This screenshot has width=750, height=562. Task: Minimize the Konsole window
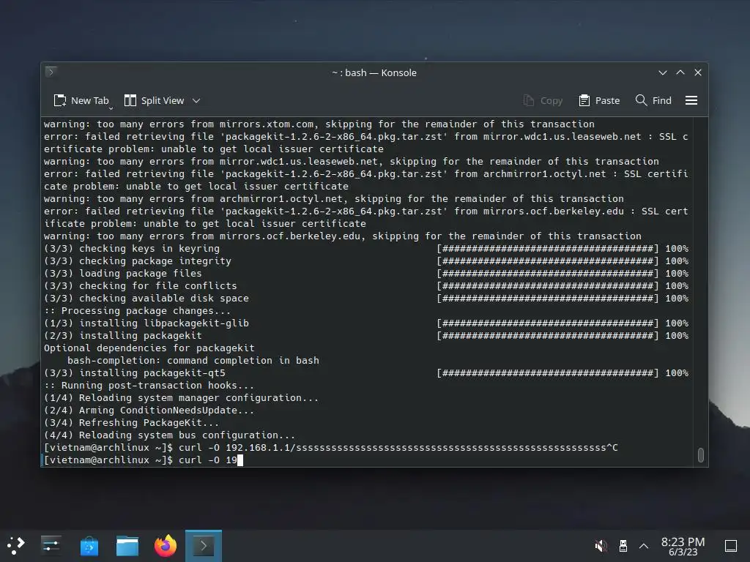click(x=662, y=72)
